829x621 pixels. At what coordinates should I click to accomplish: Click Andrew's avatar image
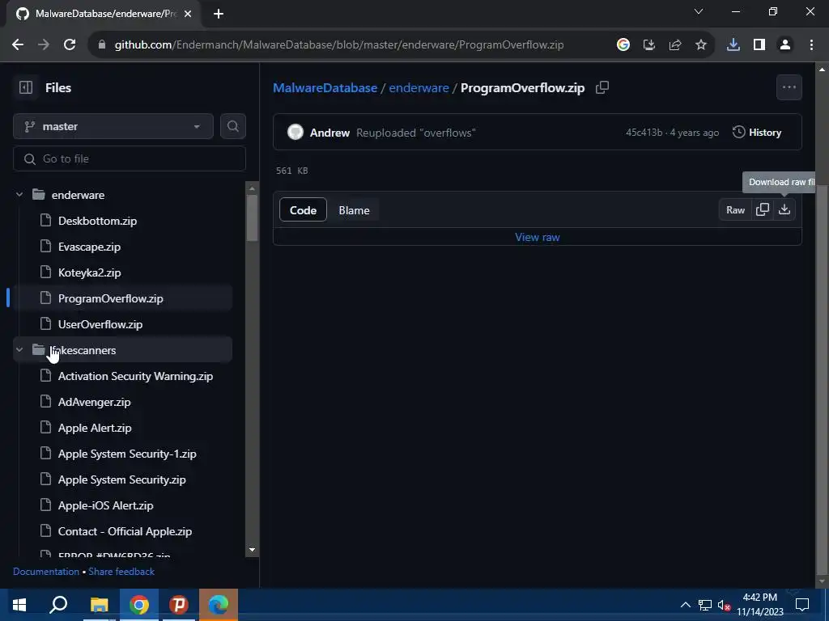click(x=295, y=132)
